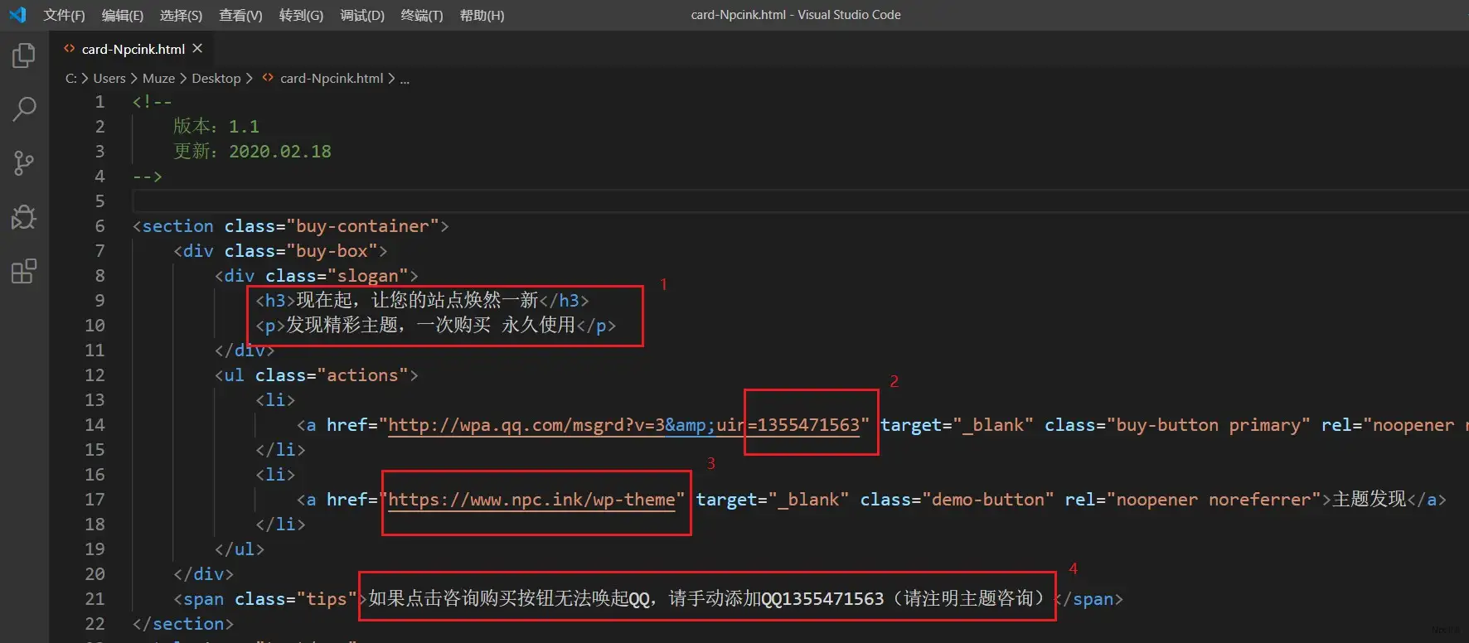Image resolution: width=1469 pixels, height=643 pixels.
Task: Open the Run and Debug view
Action: (24, 216)
